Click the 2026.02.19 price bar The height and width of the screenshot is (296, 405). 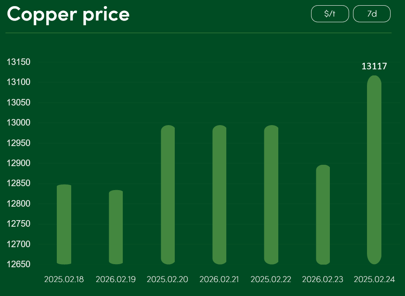pyautogui.click(x=116, y=227)
